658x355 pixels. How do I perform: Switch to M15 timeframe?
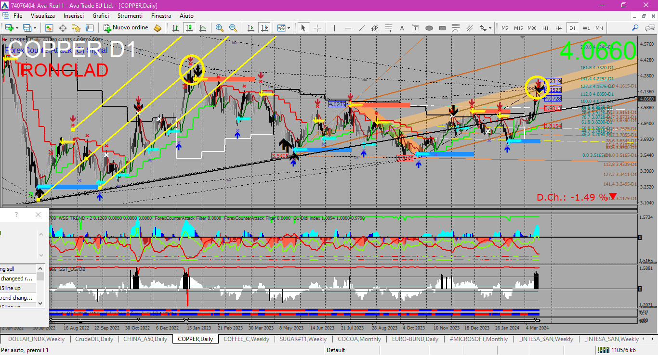pyautogui.click(x=518, y=28)
